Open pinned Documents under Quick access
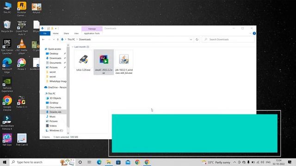The image size is (296, 166). [x=55, y=63]
